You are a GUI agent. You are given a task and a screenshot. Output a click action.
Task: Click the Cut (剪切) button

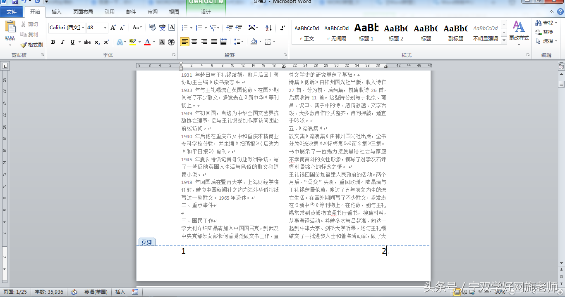pyautogui.click(x=29, y=24)
